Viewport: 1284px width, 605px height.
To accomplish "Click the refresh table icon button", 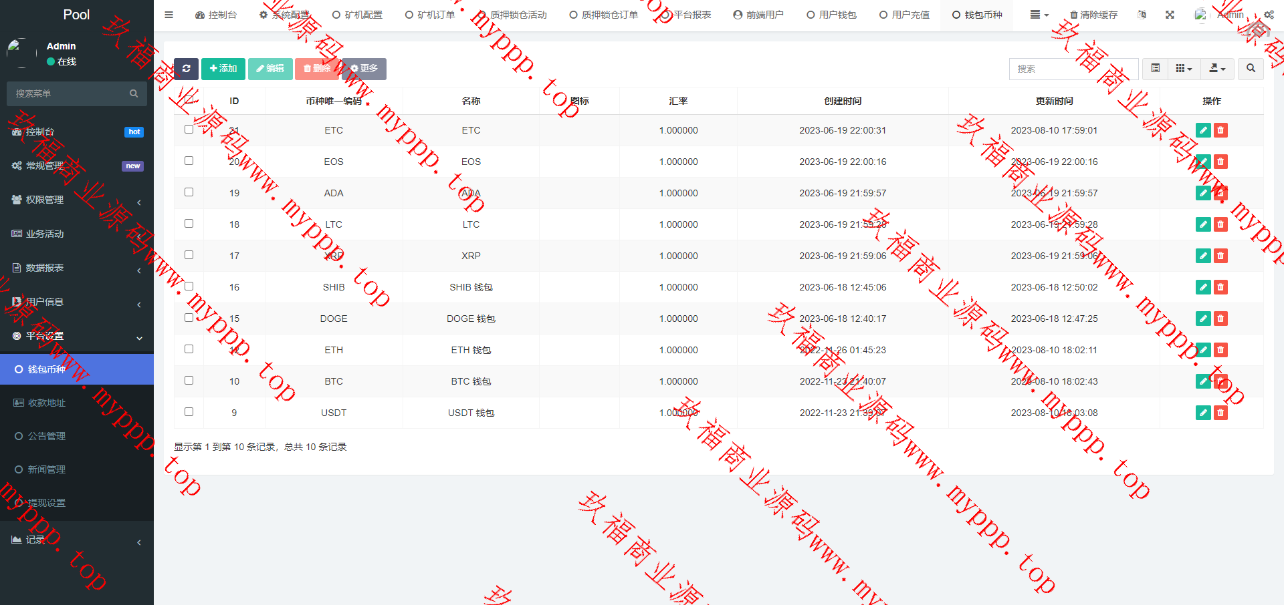I will (186, 69).
